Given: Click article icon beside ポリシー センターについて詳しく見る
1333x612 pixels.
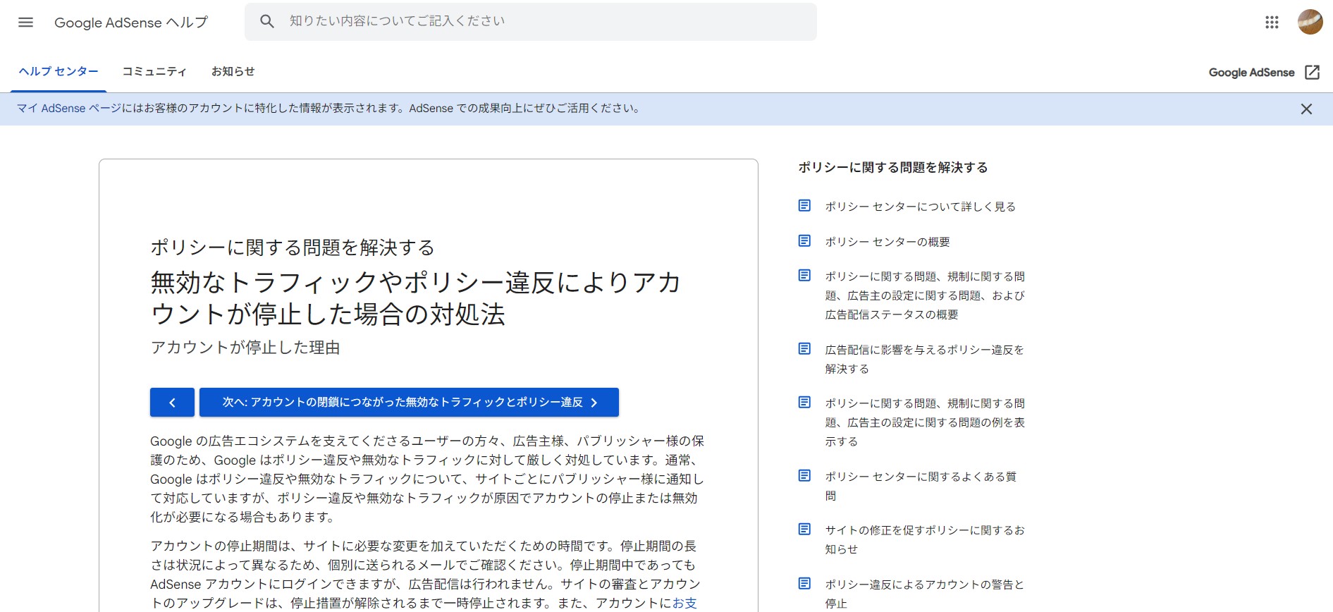Looking at the screenshot, I should point(804,205).
